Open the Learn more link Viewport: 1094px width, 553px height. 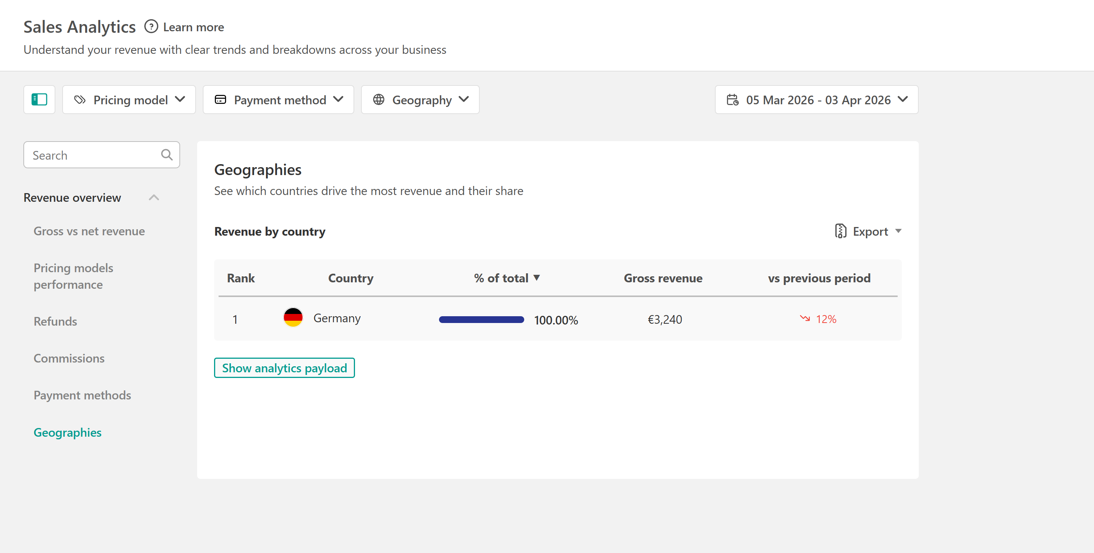tap(193, 27)
